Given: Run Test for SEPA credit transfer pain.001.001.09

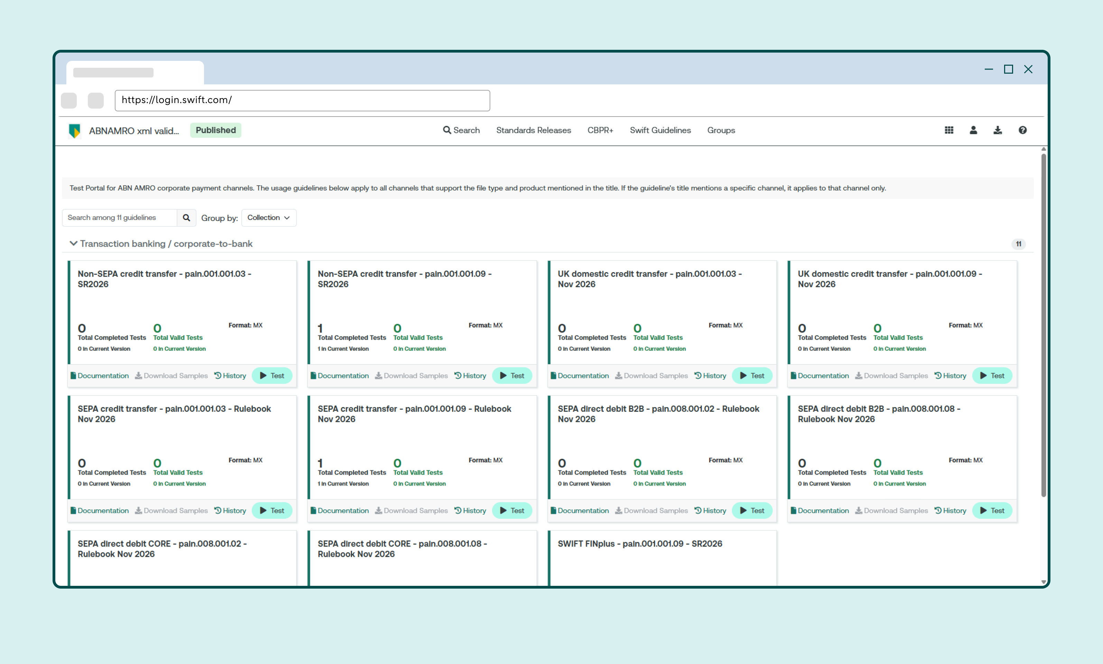Looking at the screenshot, I should pyautogui.click(x=512, y=510).
